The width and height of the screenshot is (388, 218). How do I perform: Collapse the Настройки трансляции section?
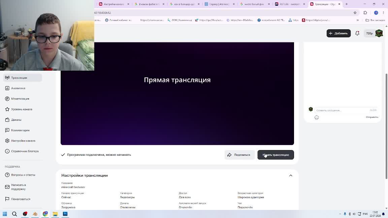[291, 176]
